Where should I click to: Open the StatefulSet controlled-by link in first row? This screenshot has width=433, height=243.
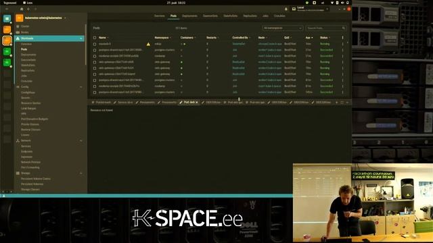238,44
